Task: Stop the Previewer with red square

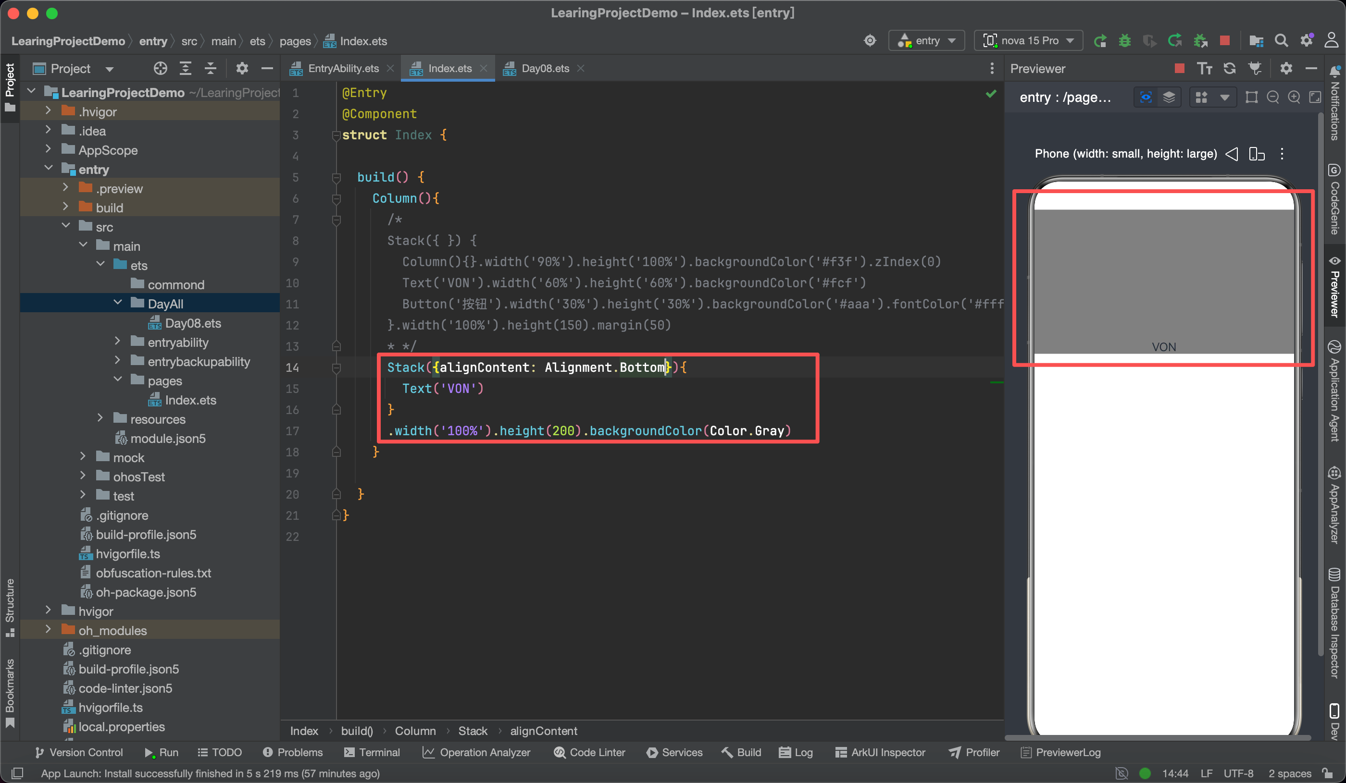Action: (1179, 68)
